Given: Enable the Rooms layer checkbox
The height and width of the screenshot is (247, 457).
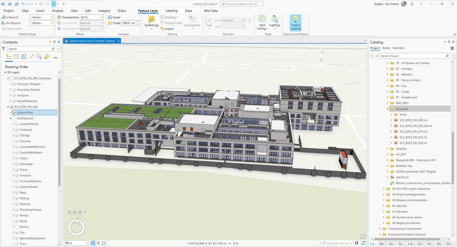Looking at the screenshot, I should (17, 227).
